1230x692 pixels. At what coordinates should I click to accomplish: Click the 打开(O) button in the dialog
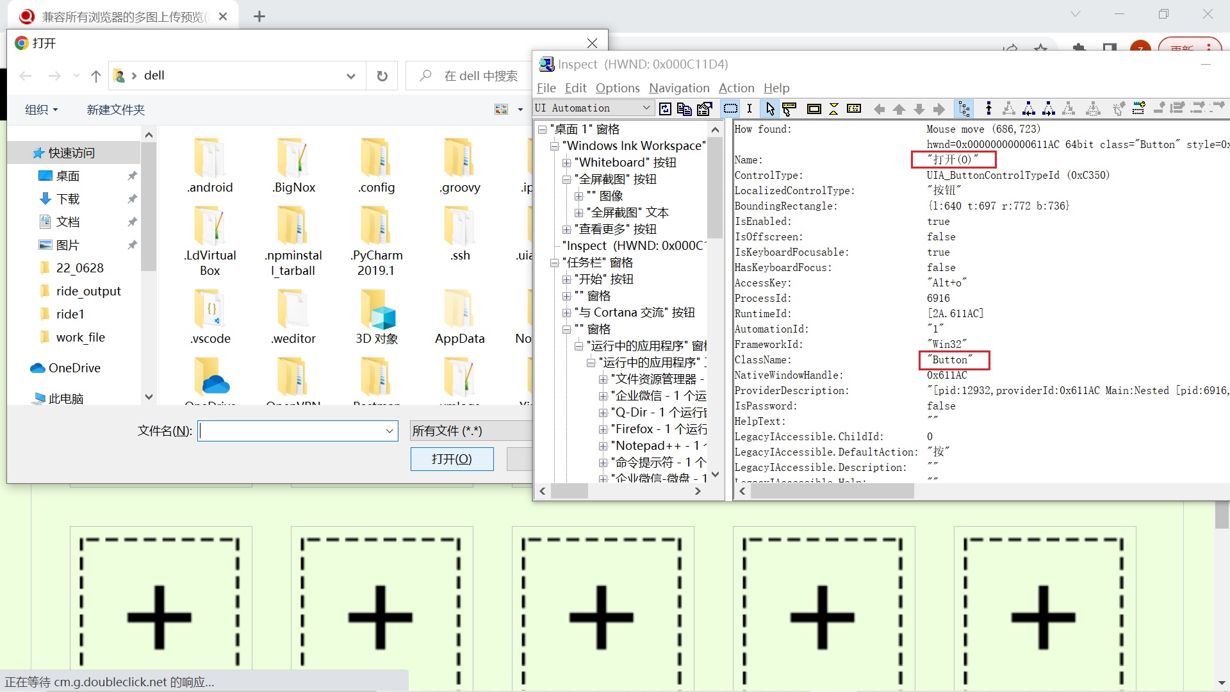click(x=452, y=459)
